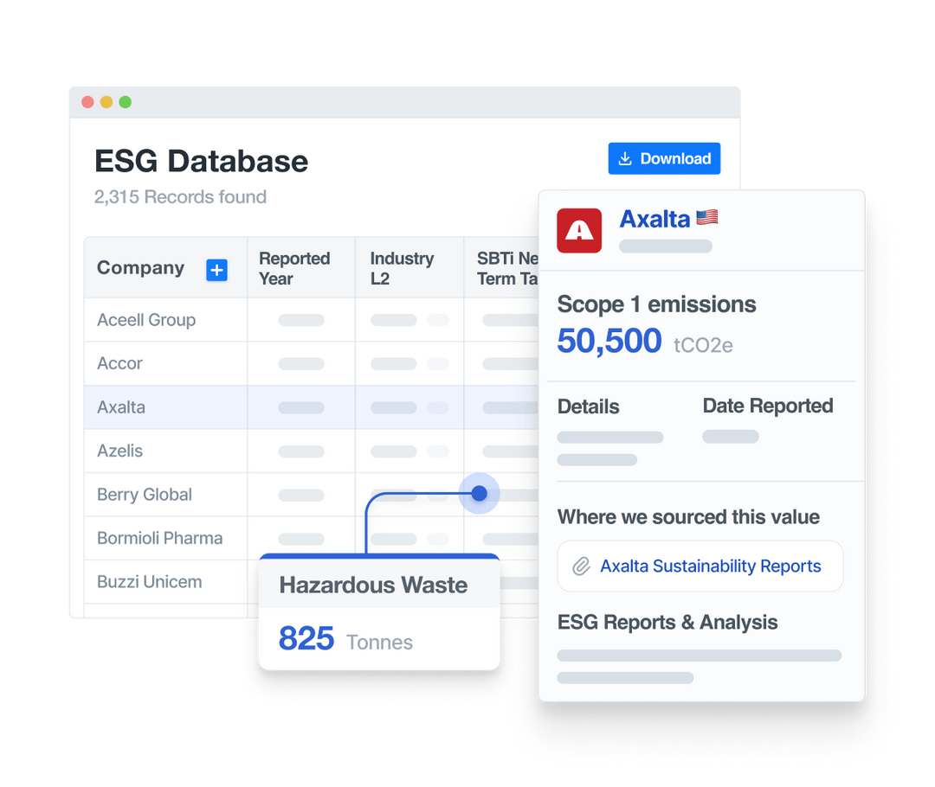Viewport: 935px width, 787px height.
Task: Click the blue plus icon beside Company header
Action: pyautogui.click(x=216, y=270)
